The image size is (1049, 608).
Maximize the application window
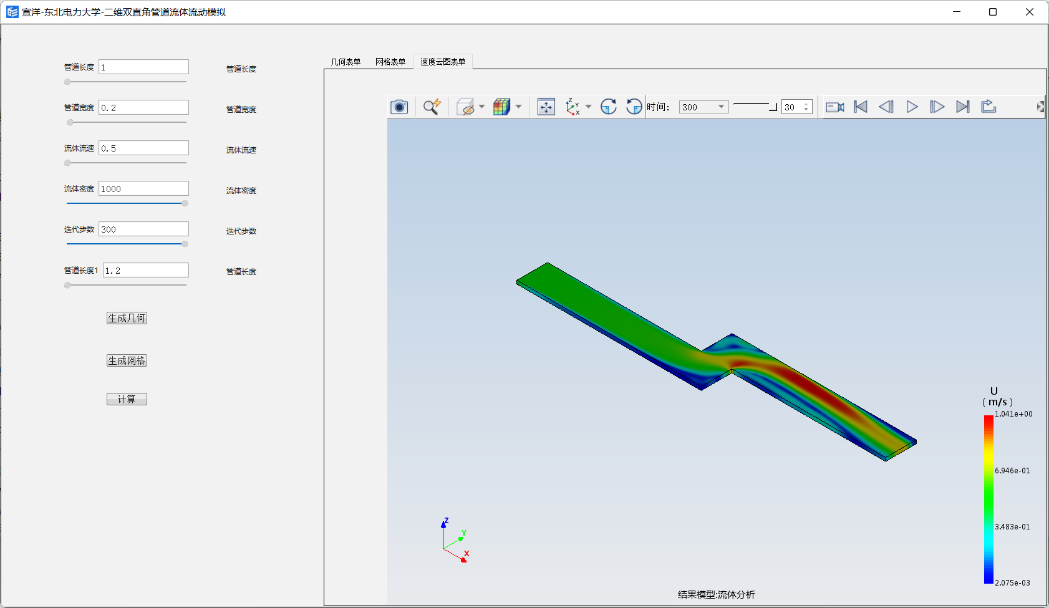(993, 12)
